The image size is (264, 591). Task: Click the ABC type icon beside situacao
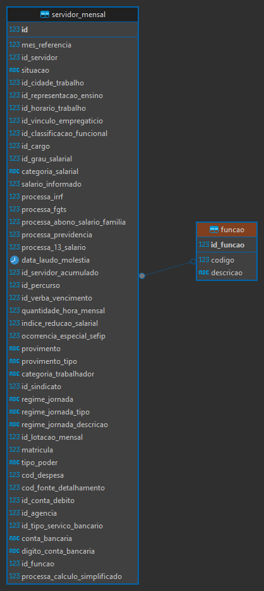point(15,70)
